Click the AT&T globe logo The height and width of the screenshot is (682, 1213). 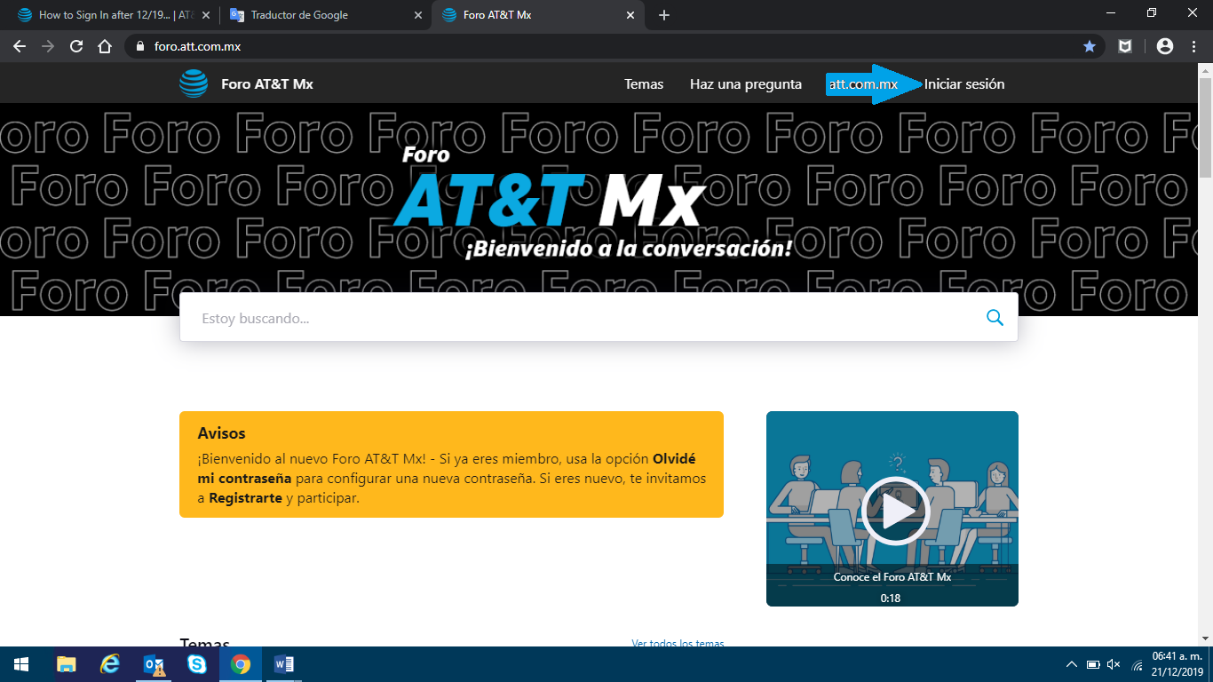click(x=194, y=83)
